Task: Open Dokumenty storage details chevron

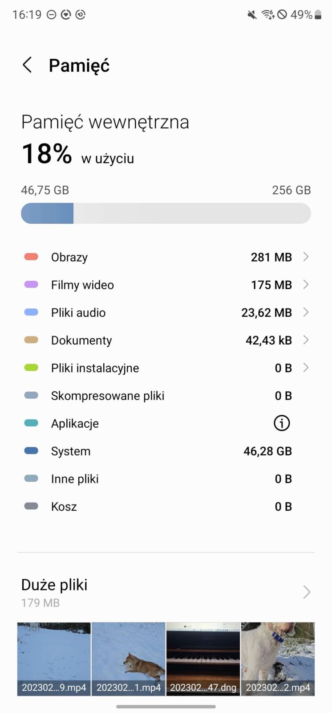Action: click(306, 340)
